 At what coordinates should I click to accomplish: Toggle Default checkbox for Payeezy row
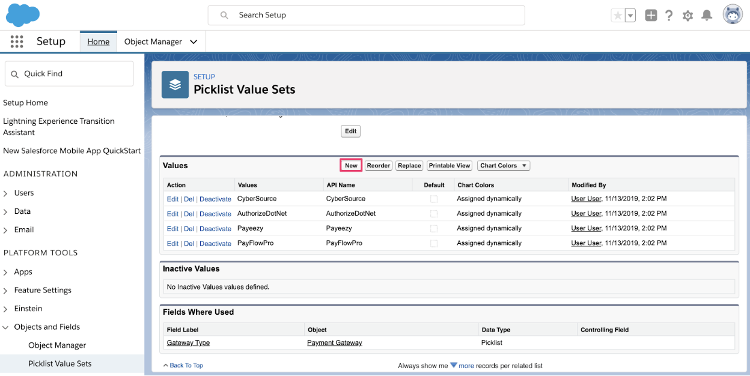(x=434, y=229)
